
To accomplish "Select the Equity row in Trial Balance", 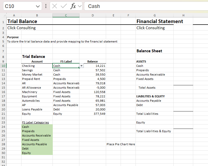I will [37, 113].
